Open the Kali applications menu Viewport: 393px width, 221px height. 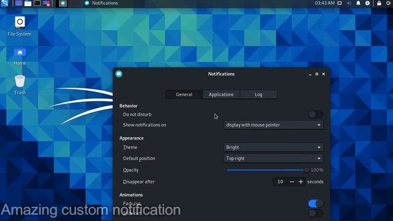click(4, 3)
